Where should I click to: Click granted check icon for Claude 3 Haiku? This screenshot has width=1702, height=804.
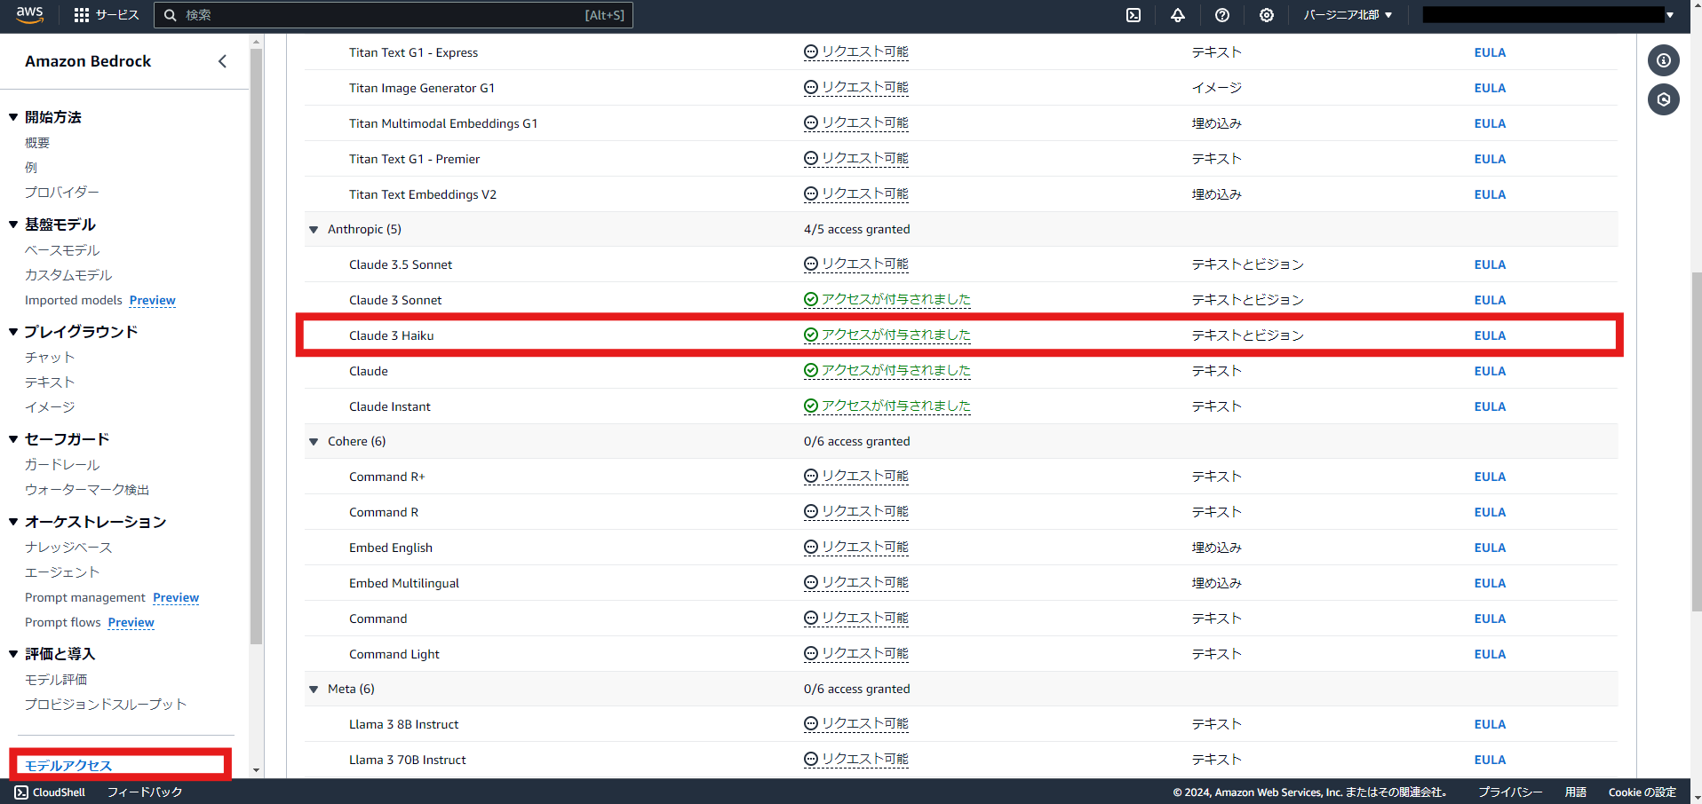pyautogui.click(x=810, y=335)
